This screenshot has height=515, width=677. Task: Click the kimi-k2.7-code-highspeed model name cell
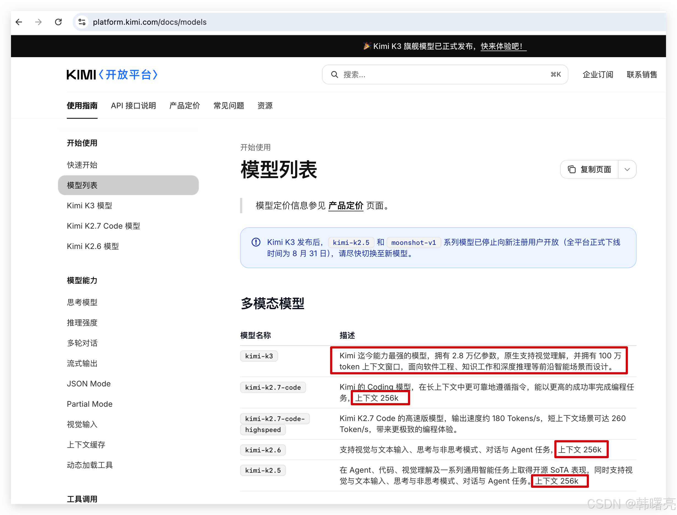click(x=275, y=424)
